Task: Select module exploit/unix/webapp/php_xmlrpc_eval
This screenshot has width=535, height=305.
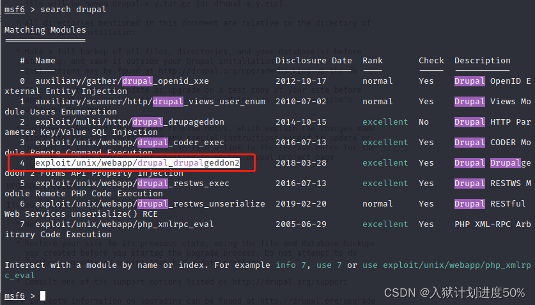Action: pyautogui.click(x=125, y=224)
